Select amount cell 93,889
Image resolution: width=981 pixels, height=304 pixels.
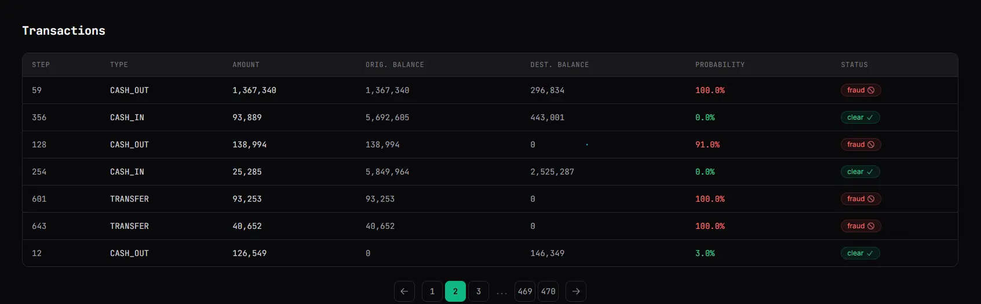pyautogui.click(x=247, y=117)
